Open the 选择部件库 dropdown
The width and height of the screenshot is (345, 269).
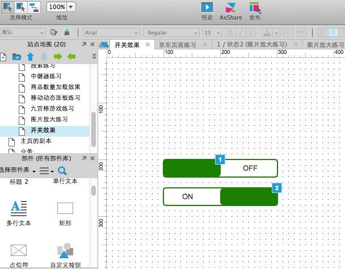coord(18,170)
